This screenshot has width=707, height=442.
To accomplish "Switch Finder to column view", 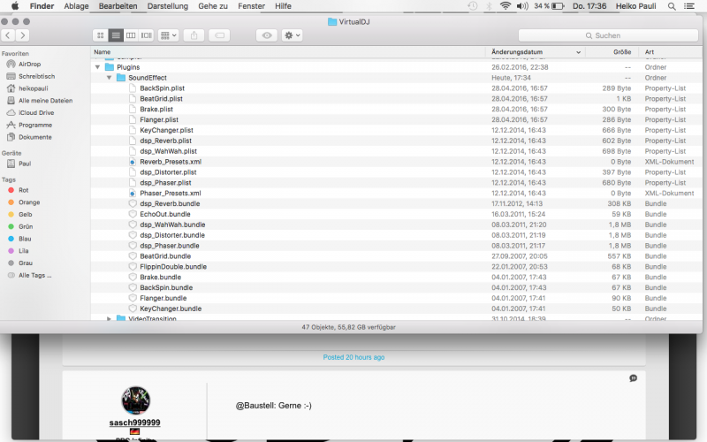I will [x=131, y=35].
